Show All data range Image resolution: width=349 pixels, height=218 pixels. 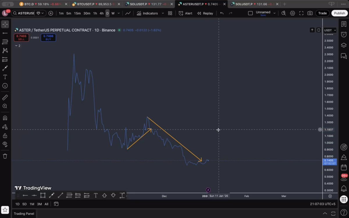pyautogui.click(x=46, y=204)
